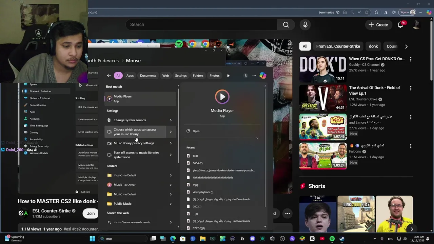Expand Music library privacy settings arrow
434x244 pixels.
click(x=171, y=143)
